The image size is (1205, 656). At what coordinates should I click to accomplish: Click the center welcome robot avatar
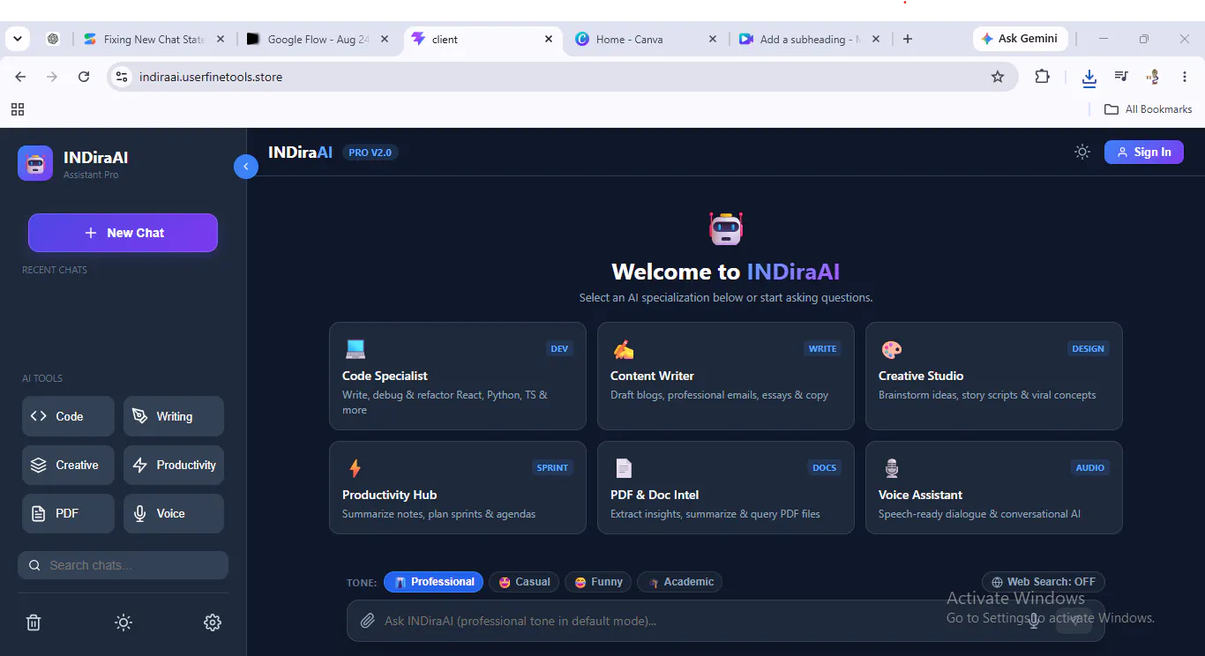click(726, 228)
